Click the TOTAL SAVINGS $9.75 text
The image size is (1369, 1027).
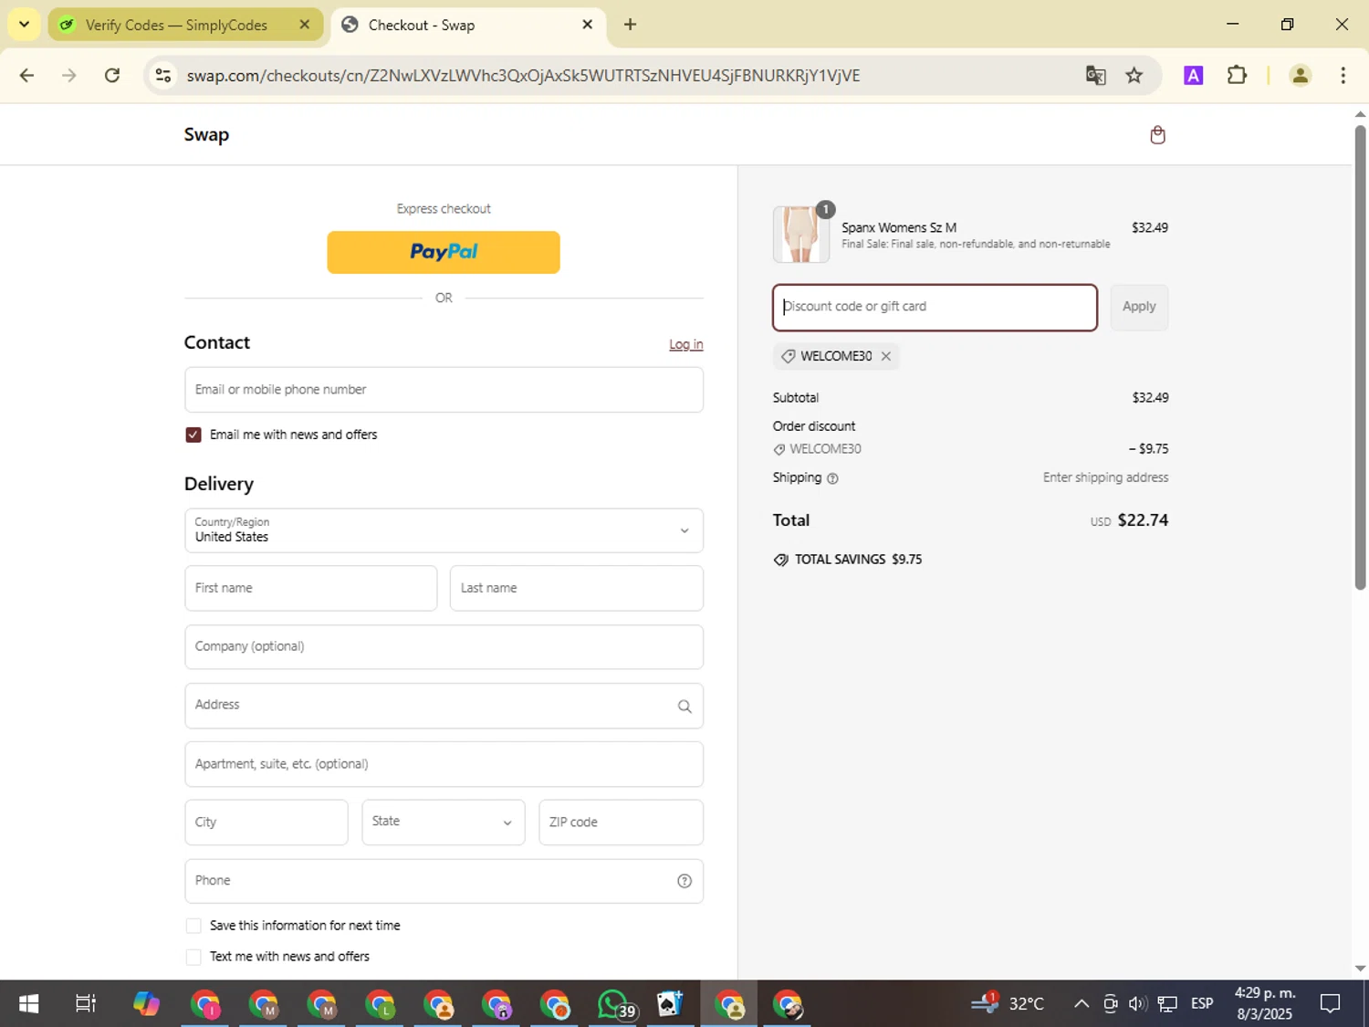[858, 560]
